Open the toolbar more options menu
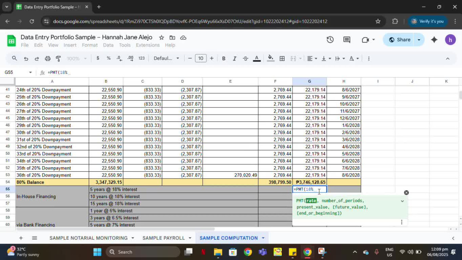This screenshot has width=462, height=260. tap(369, 58)
